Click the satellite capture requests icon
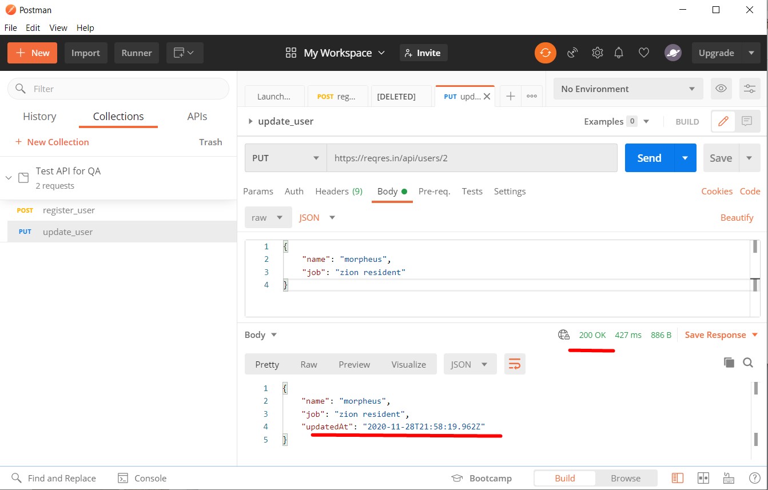The image size is (768, 490). 572,53
